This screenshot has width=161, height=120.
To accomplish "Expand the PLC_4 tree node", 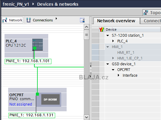I will coord(113,41).
